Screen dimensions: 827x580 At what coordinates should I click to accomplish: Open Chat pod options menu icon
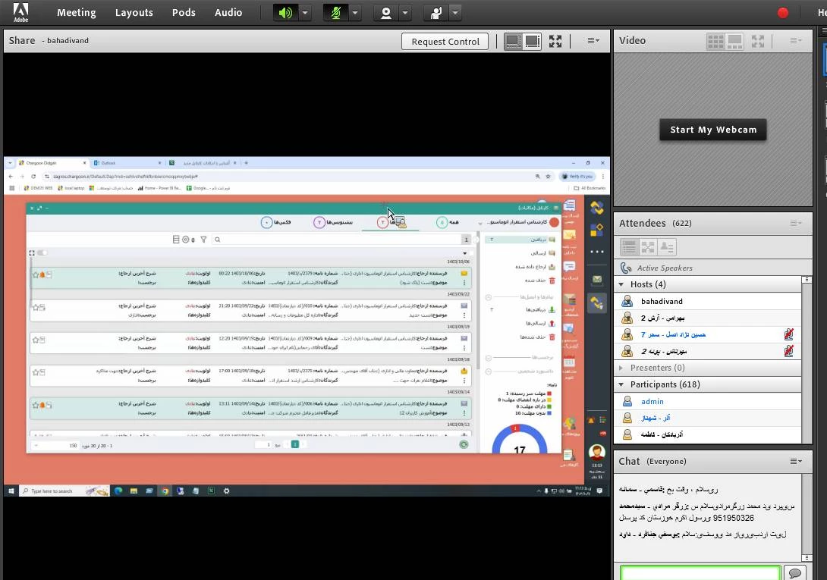point(795,461)
